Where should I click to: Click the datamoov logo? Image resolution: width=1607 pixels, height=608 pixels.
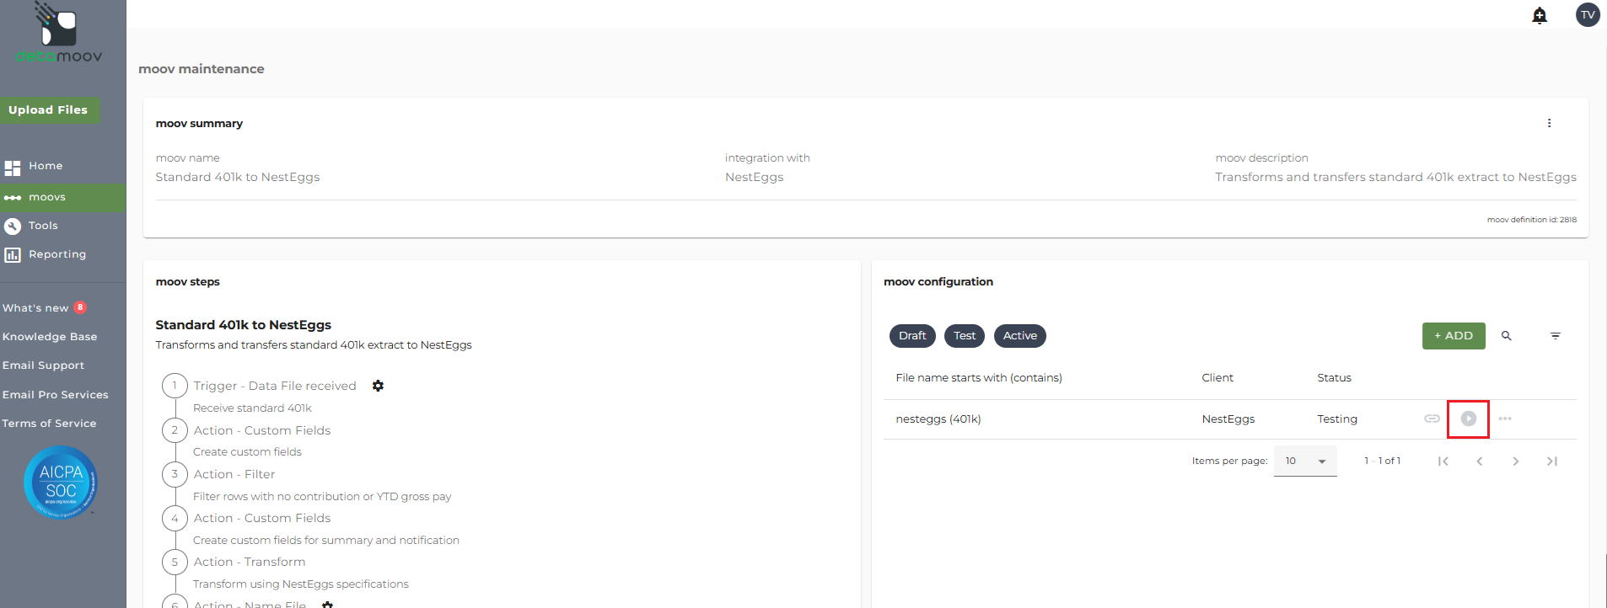point(59,34)
